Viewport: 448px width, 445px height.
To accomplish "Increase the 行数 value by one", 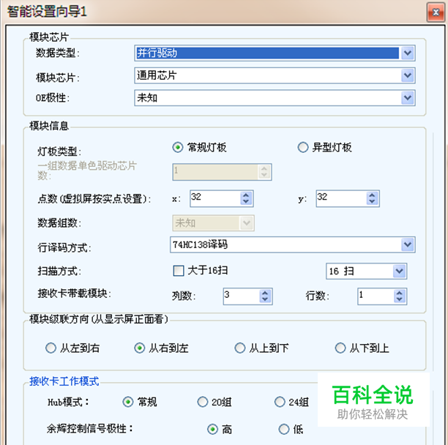I will (x=399, y=293).
